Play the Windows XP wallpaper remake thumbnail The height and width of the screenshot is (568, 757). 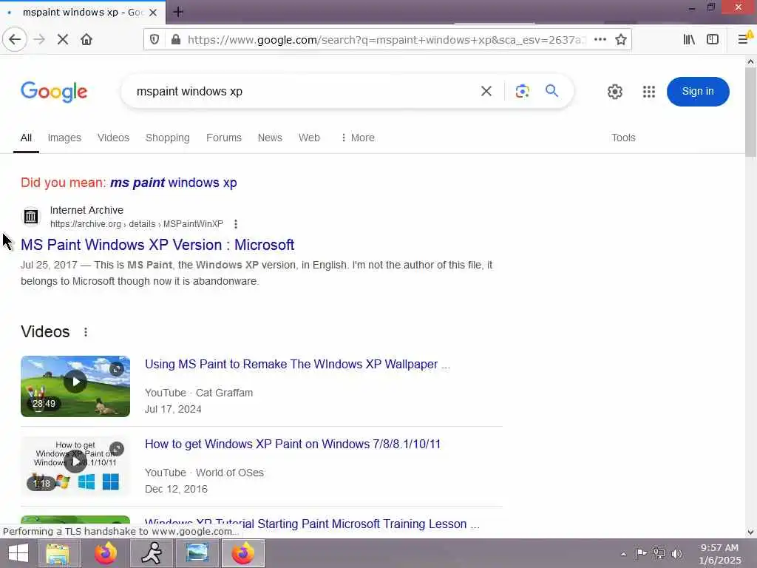75,386
